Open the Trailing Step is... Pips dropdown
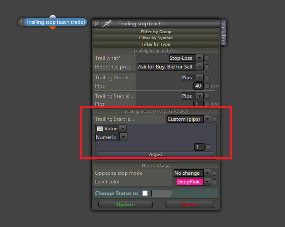This screenshot has width=285, height=227. click(192, 96)
